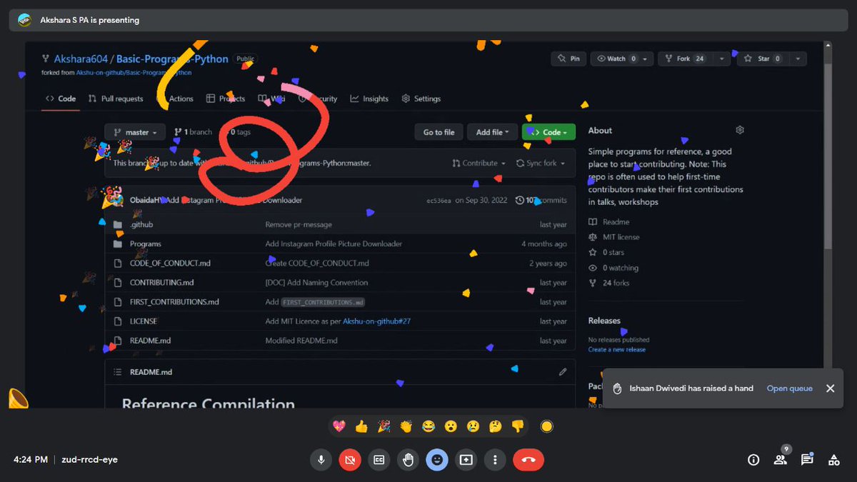
Task: Send the thumbs up reaction
Action: click(x=361, y=427)
